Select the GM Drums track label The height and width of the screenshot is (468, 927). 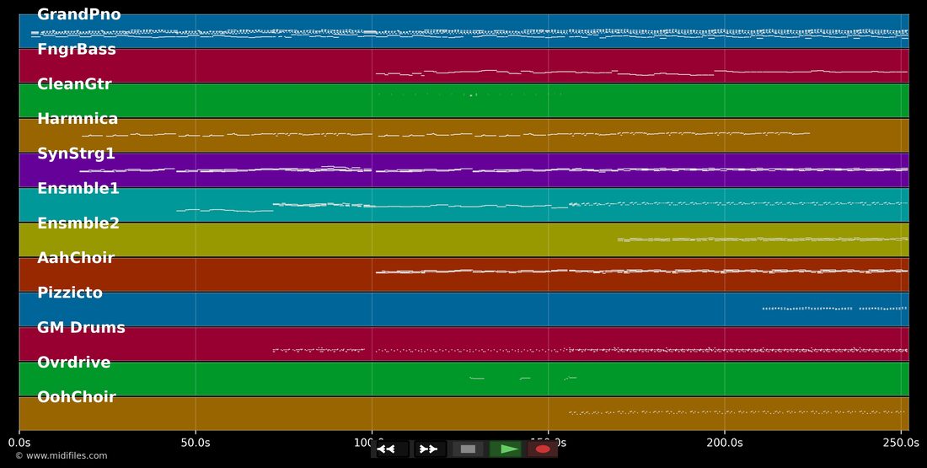[81, 328]
